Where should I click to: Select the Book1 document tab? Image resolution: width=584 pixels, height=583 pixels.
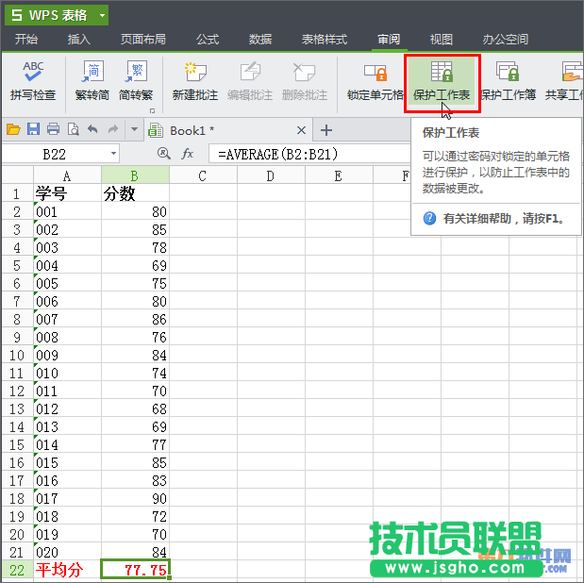click(x=228, y=130)
